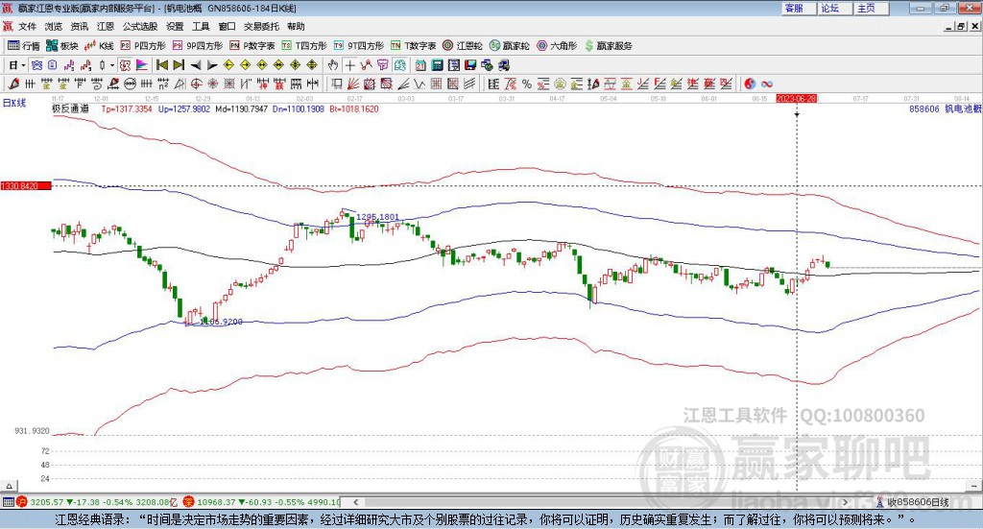Jump to first bar icon
This screenshot has height=529, width=983.
pyautogui.click(x=162, y=65)
